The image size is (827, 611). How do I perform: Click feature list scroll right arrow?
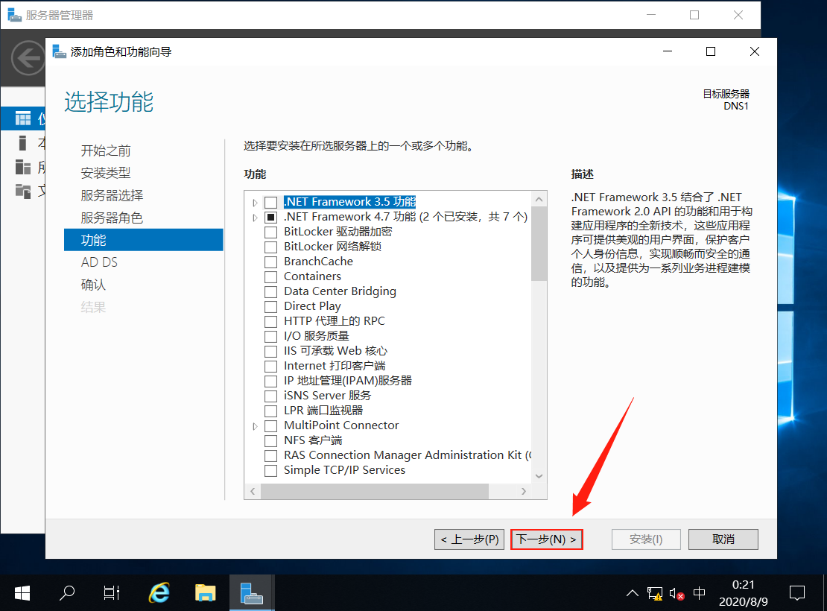pos(523,491)
